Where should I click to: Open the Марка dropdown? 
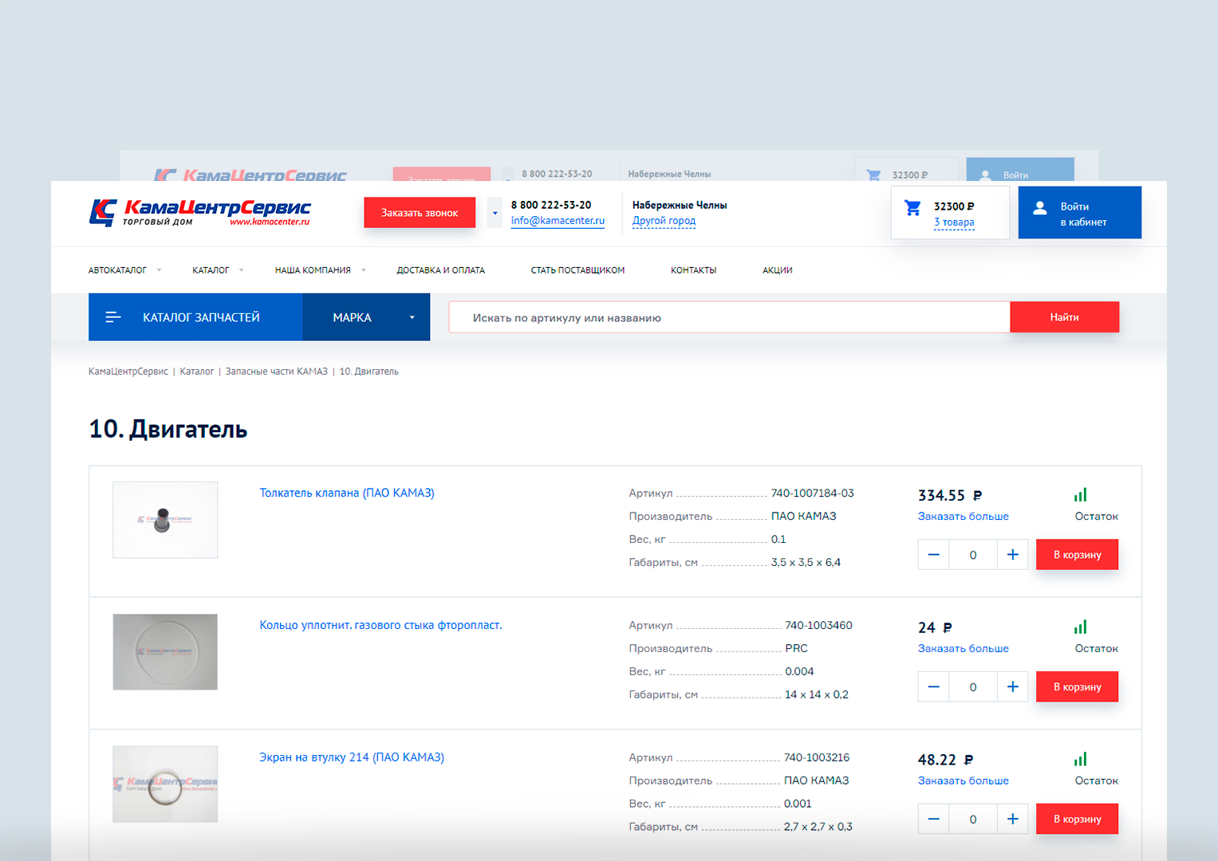point(366,317)
